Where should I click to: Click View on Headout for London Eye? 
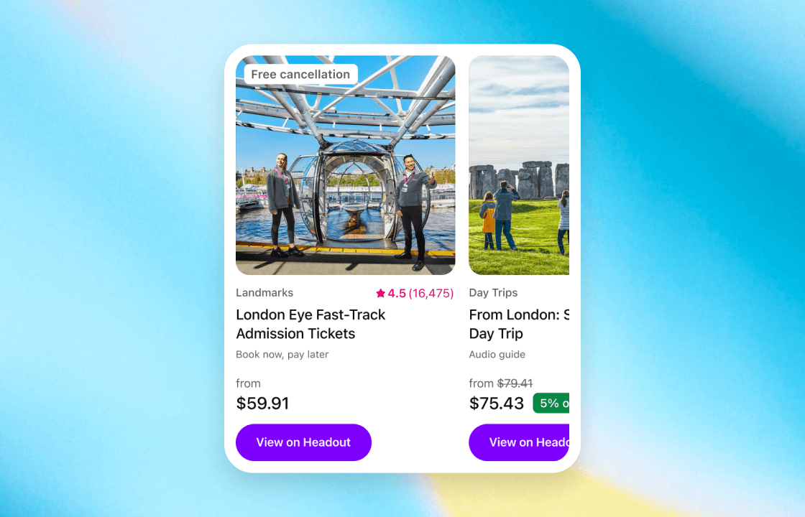(303, 442)
